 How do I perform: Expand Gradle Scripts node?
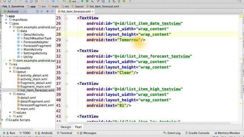[x=3, y=120]
